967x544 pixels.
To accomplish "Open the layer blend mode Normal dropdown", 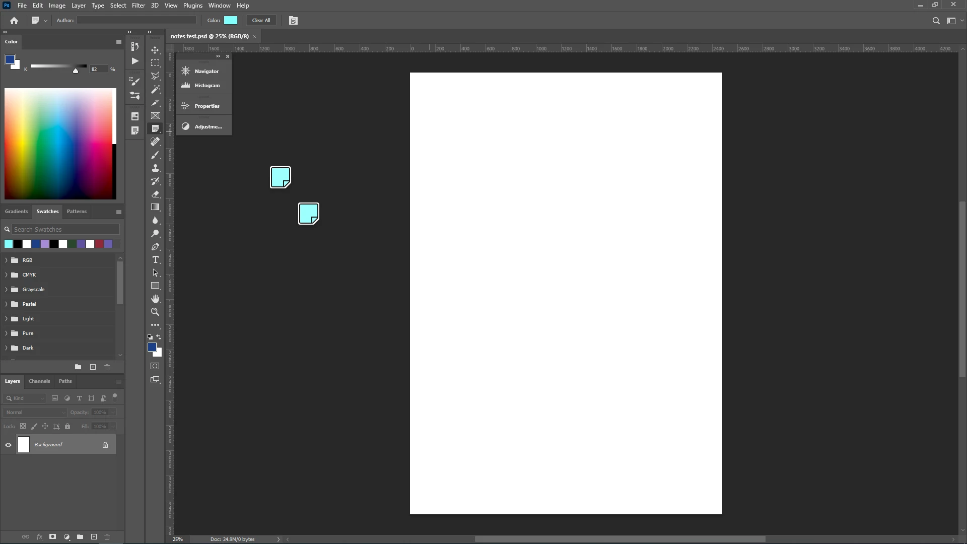I will click(x=35, y=412).
